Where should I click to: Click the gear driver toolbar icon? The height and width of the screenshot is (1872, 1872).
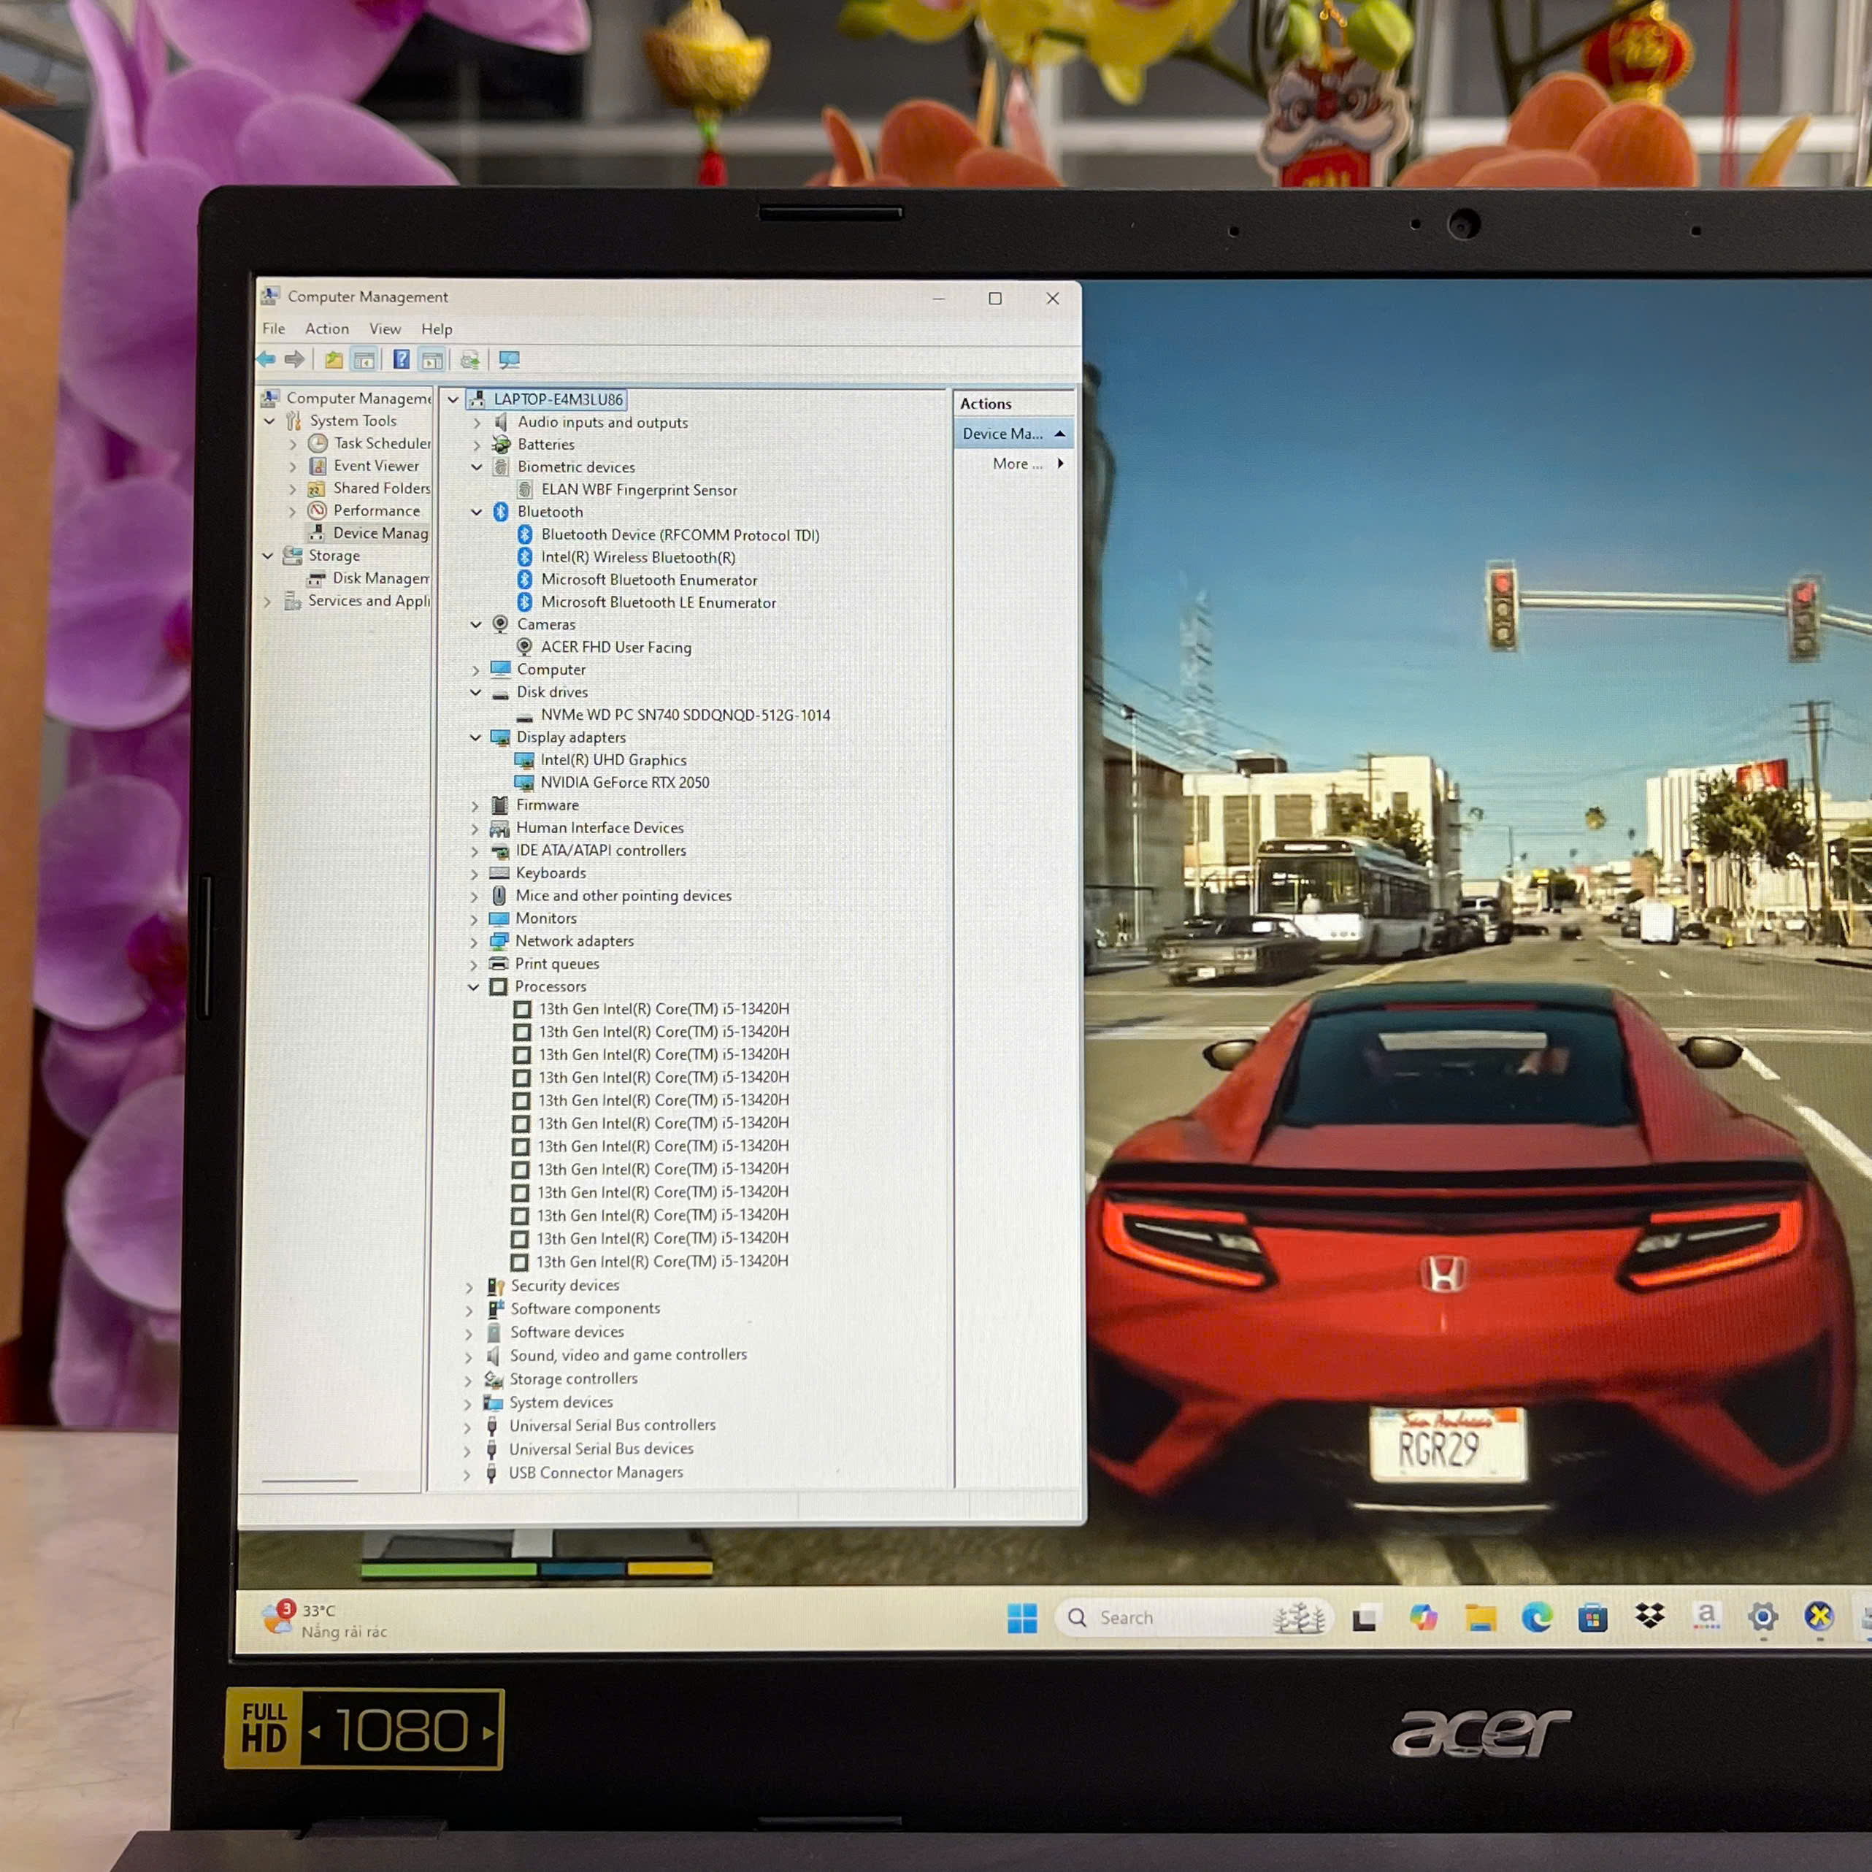tap(470, 361)
